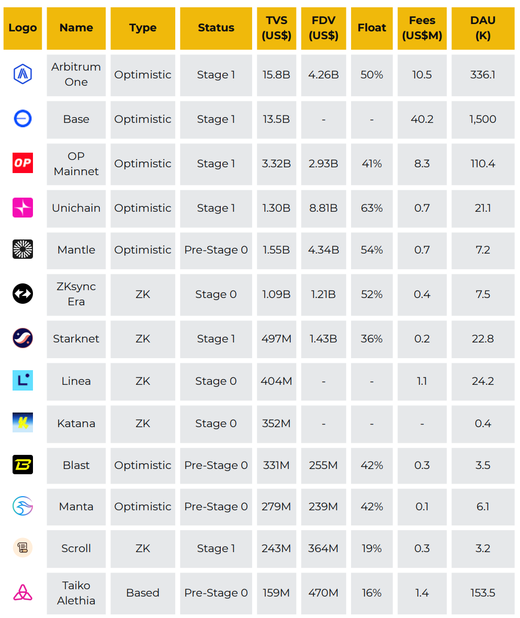
Task: Select the yellow Blast logo
Action: tap(22, 465)
